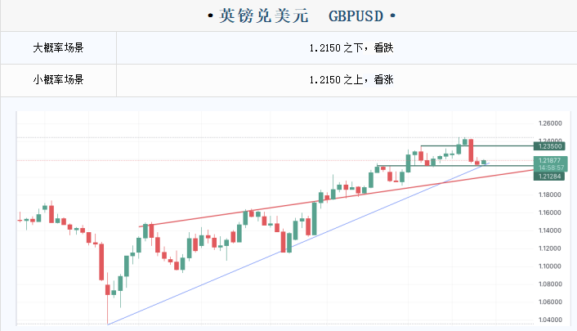Click the text 1.2150 之下，看跌
Viewport: 577px width, 331px height.
351,48
